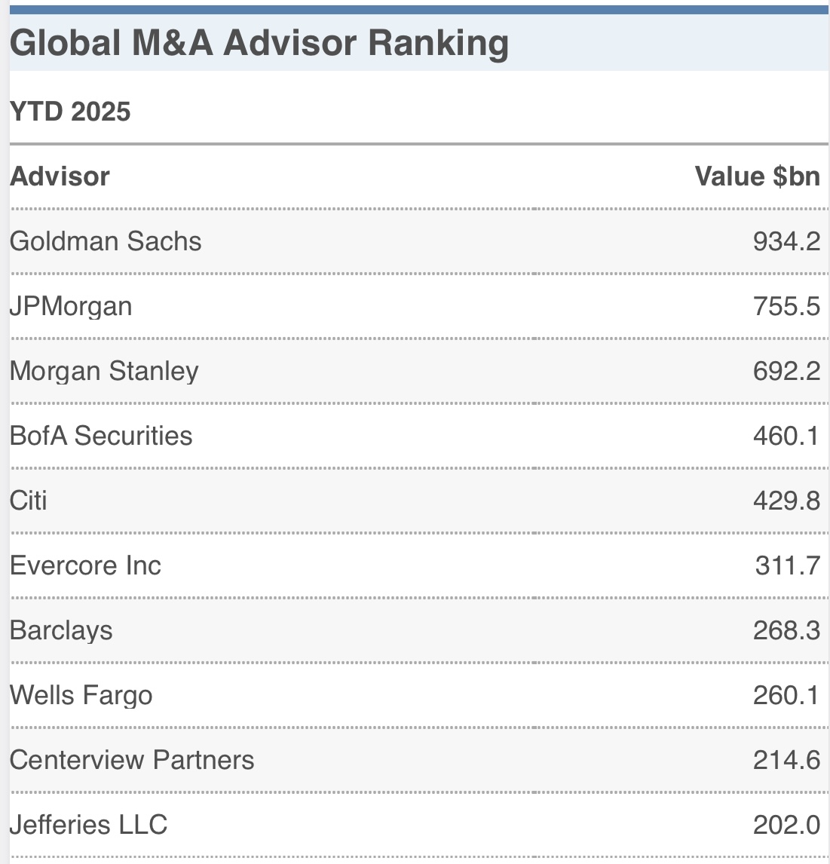Select the Morgan Stanley row
Viewport: 830px width, 864px height.
(419, 371)
